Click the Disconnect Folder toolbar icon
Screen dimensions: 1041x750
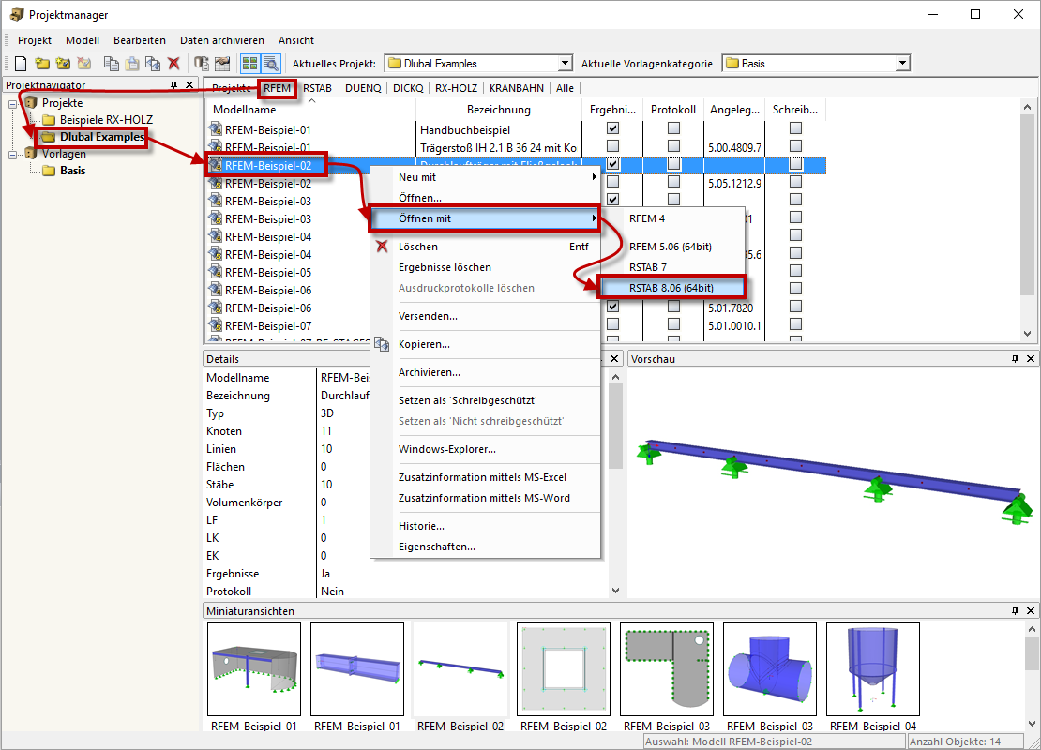83,64
